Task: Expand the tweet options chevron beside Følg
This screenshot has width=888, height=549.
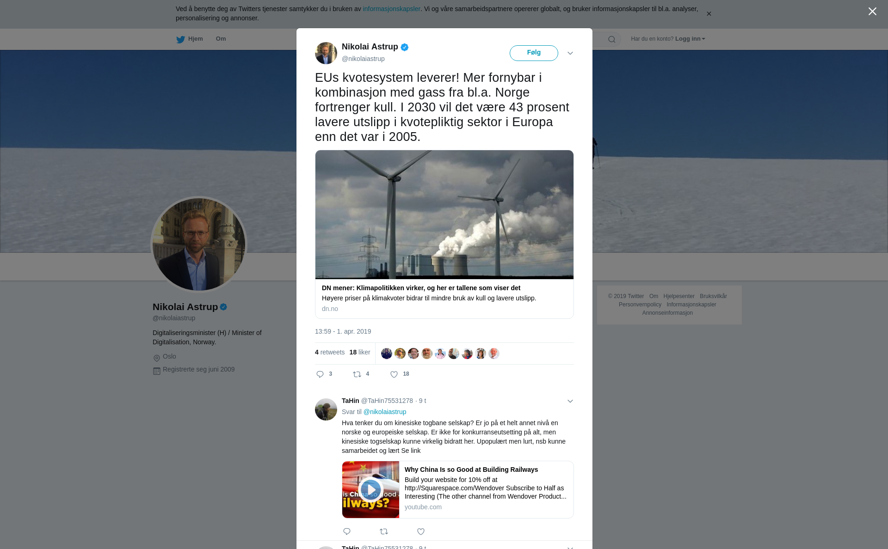Action: click(x=570, y=53)
